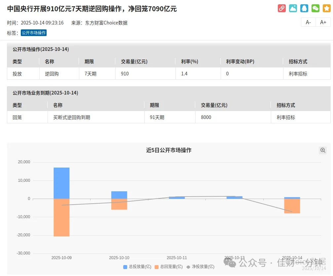This screenshot has height=276, width=333.
Task: Select the 买断式逆回购到期 cell
Action: coord(96,117)
